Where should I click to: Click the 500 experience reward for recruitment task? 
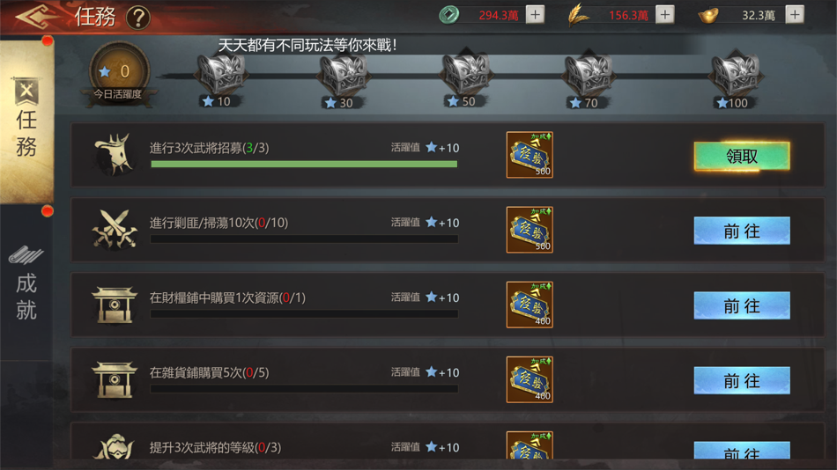point(530,155)
